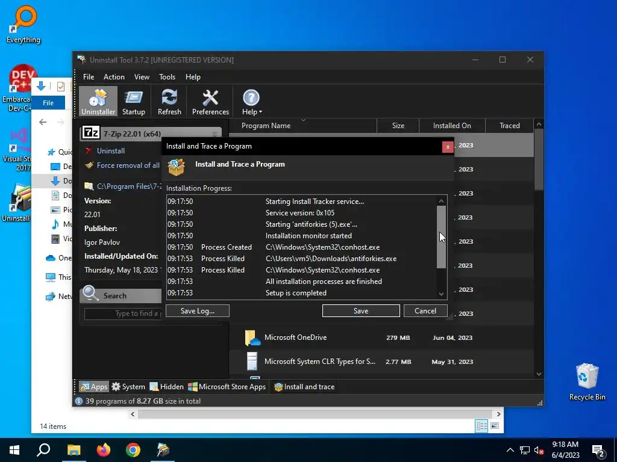617x462 pixels.
Task: Click the Install and Trace box icon in dialog
Action: click(x=176, y=167)
